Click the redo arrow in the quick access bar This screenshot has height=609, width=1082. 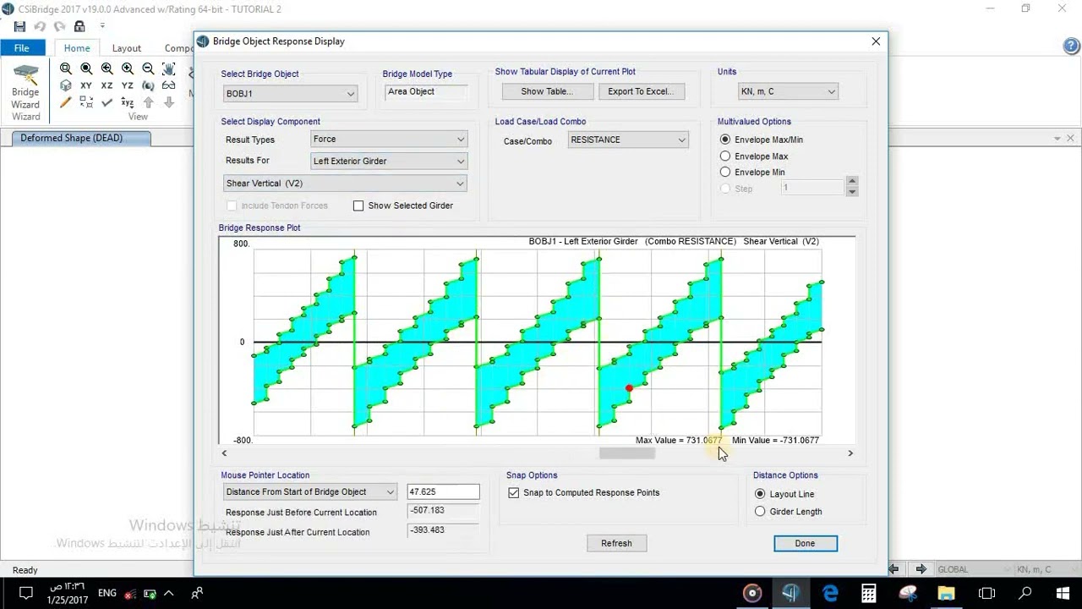(x=59, y=27)
